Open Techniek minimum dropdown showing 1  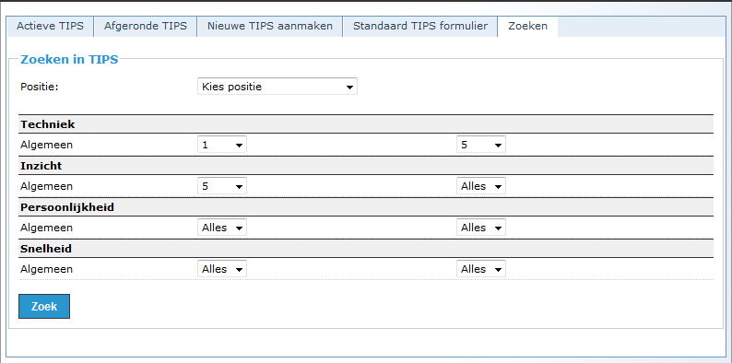222,145
